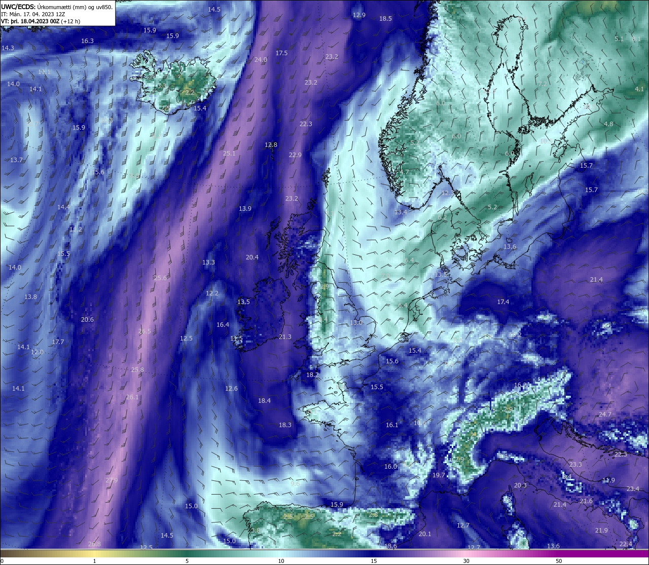
Task: Click the map value 18.3 in Bay of Biscay
Action: tap(285, 425)
